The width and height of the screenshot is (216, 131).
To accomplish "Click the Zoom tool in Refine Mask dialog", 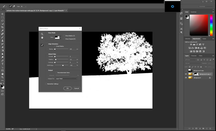I will click(x=42, y=34).
